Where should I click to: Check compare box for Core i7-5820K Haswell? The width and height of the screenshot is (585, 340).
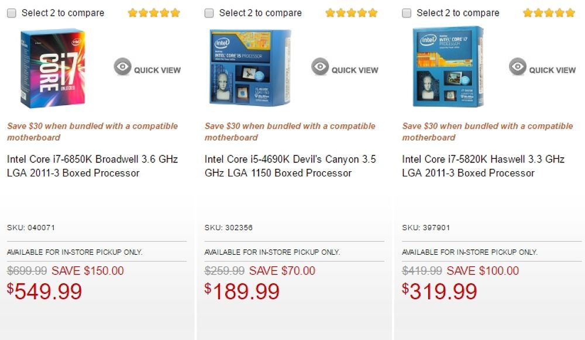click(407, 13)
